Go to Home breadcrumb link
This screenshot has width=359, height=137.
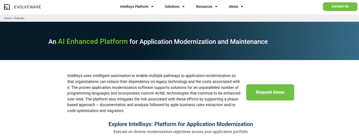click(8, 18)
